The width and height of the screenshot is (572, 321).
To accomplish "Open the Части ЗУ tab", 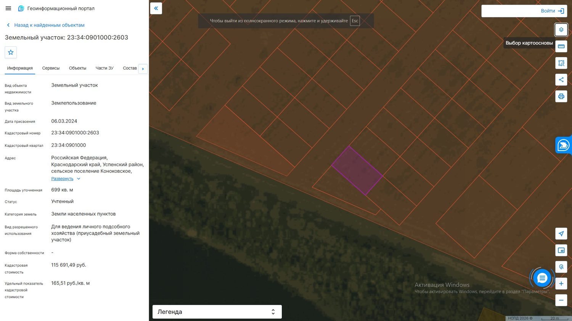I will 104,68.
